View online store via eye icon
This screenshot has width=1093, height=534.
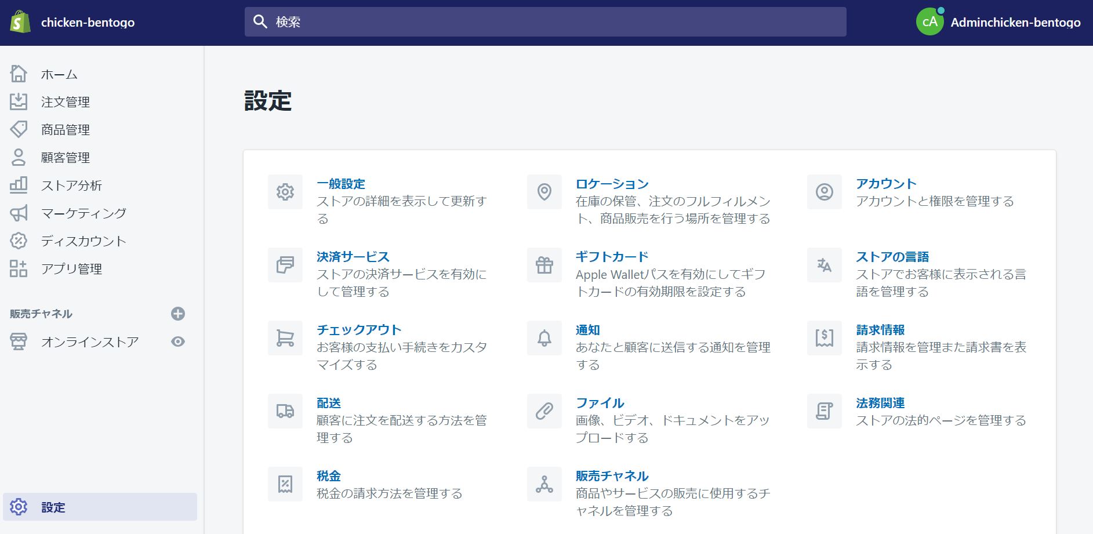pos(178,342)
